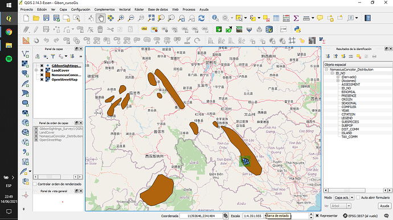The width and height of the screenshot is (393, 220).
Task: Click the Refresh map icon
Action: click(201, 18)
